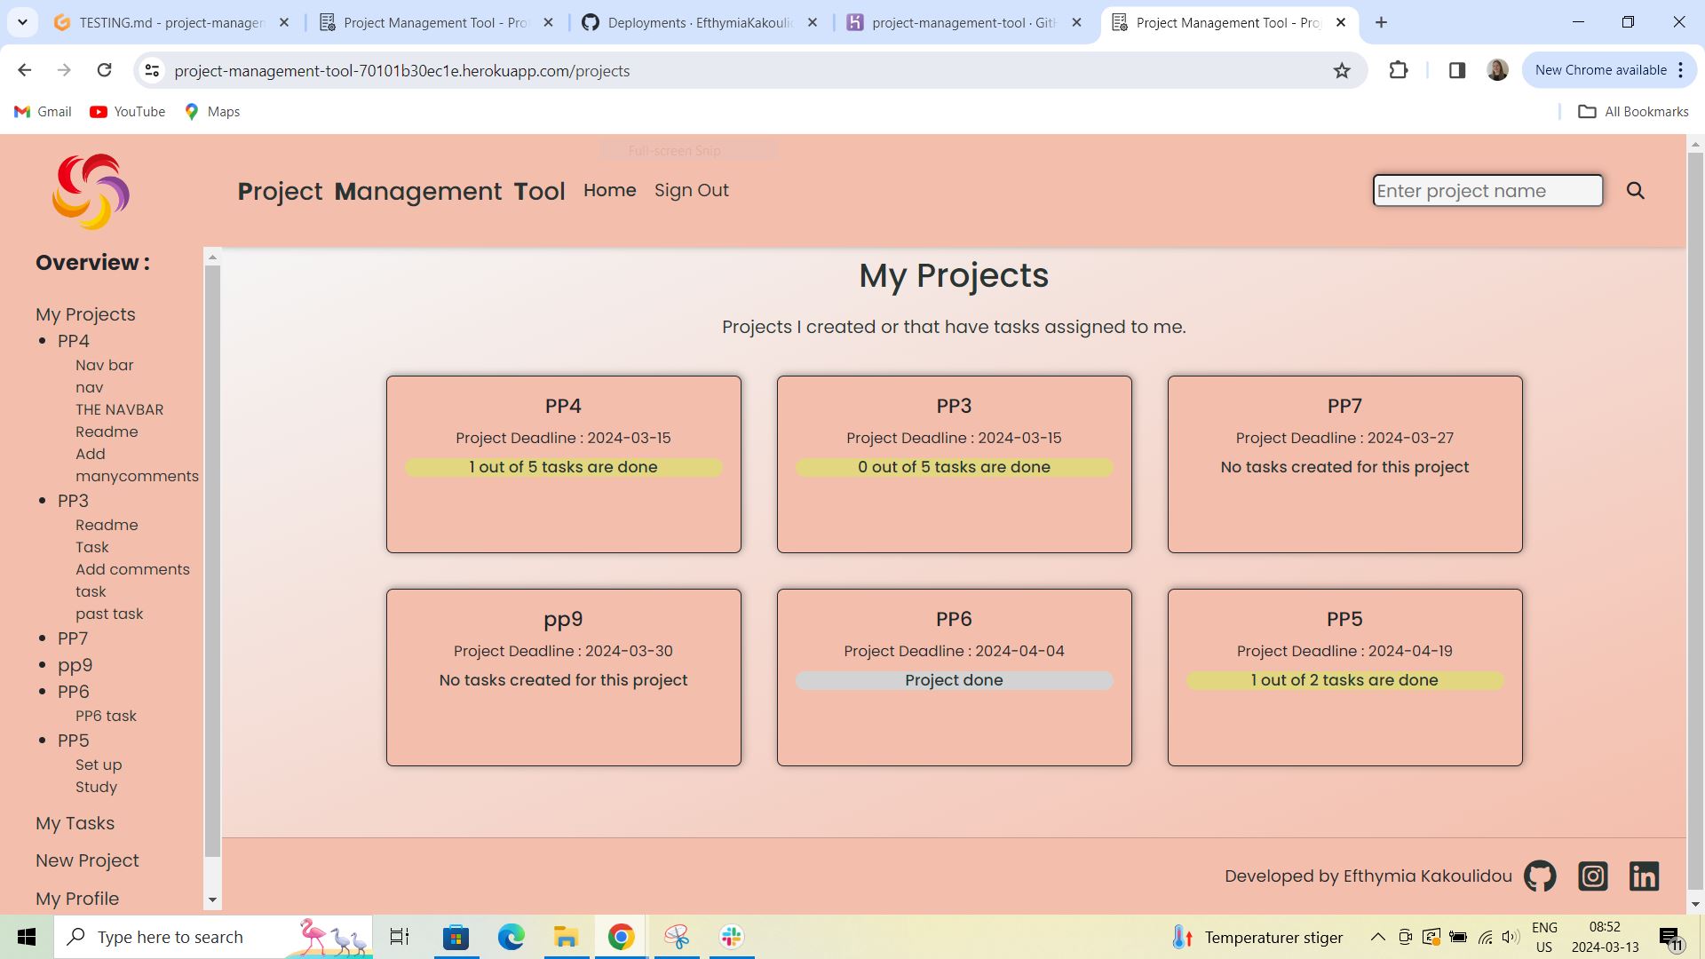Open the LinkedIn link in the footer
The height and width of the screenshot is (959, 1705).
[x=1644, y=876]
